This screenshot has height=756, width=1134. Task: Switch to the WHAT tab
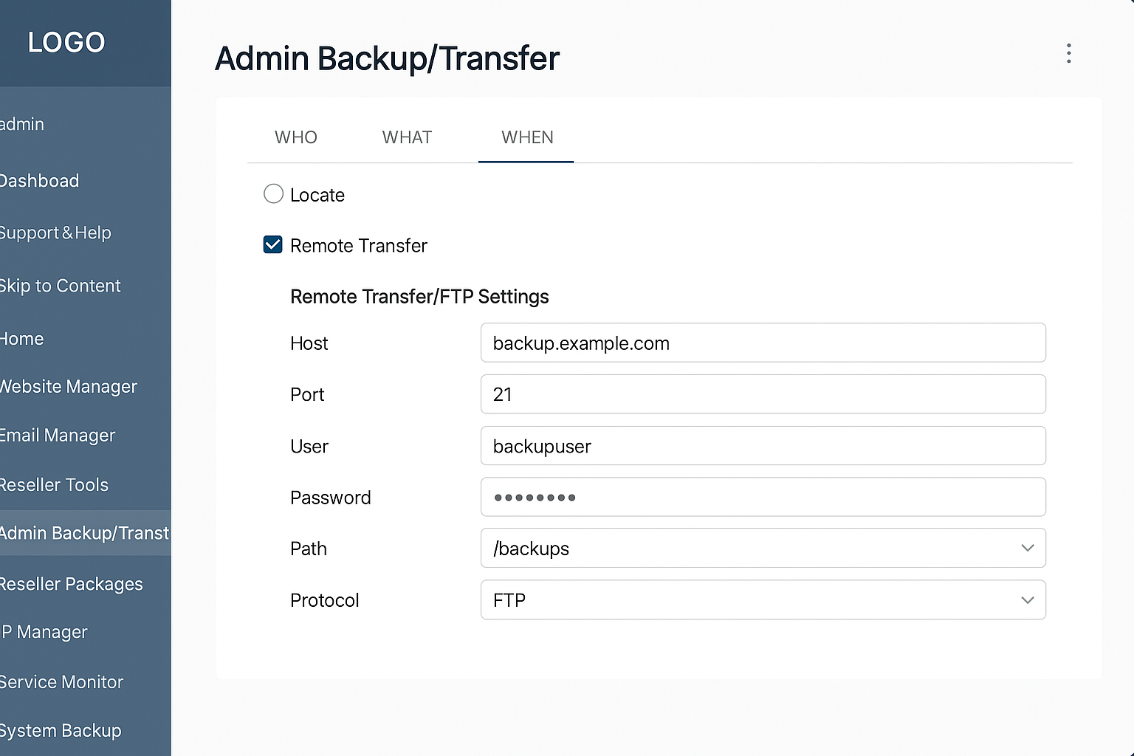tap(407, 137)
